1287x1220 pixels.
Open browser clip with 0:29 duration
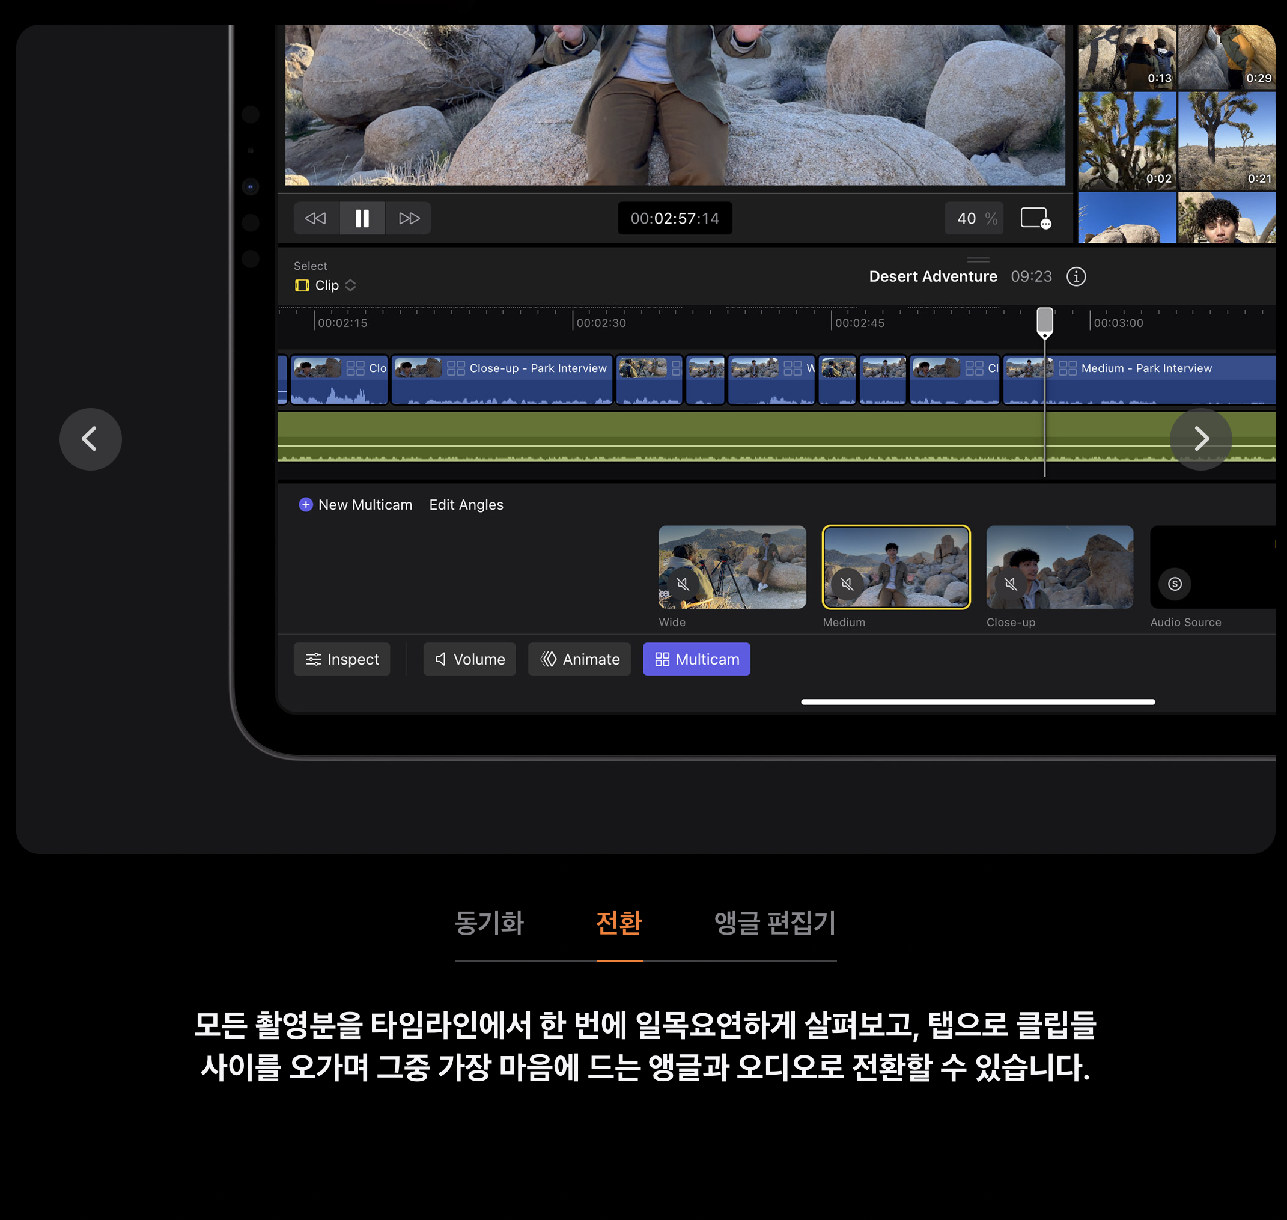[x=1226, y=56]
